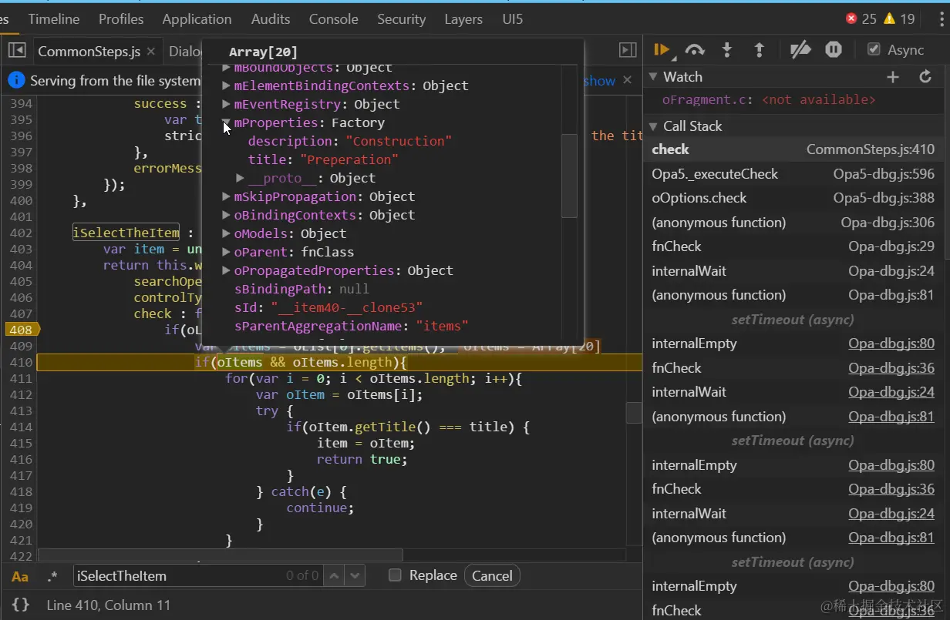Click the code editor vertical scrollbar thumb
The height and width of the screenshot is (620, 950).
pos(634,413)
